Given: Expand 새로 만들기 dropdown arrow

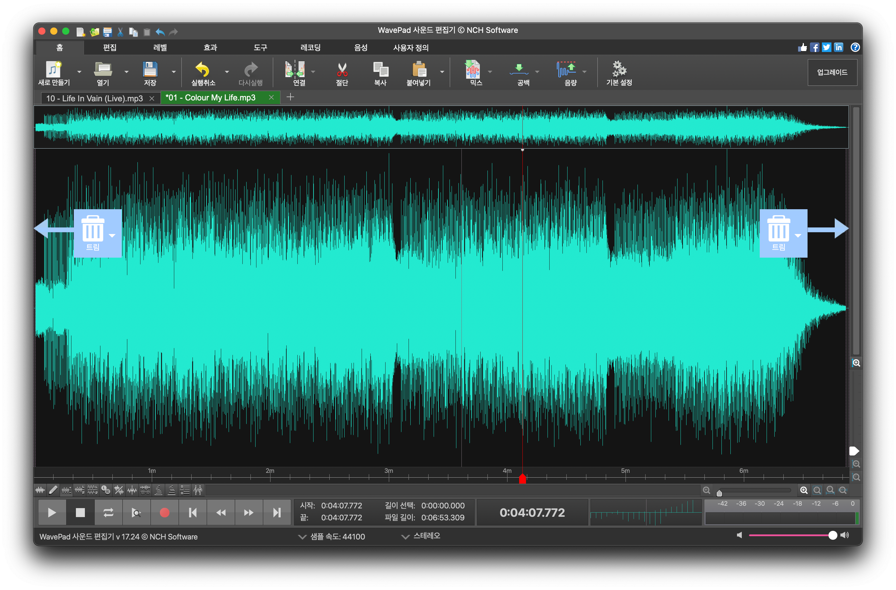Looking at the screenshot, I should point(79,71).
